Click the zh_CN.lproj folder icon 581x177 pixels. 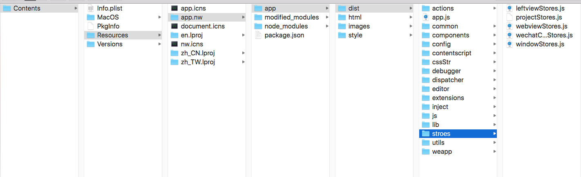point(174,53)
